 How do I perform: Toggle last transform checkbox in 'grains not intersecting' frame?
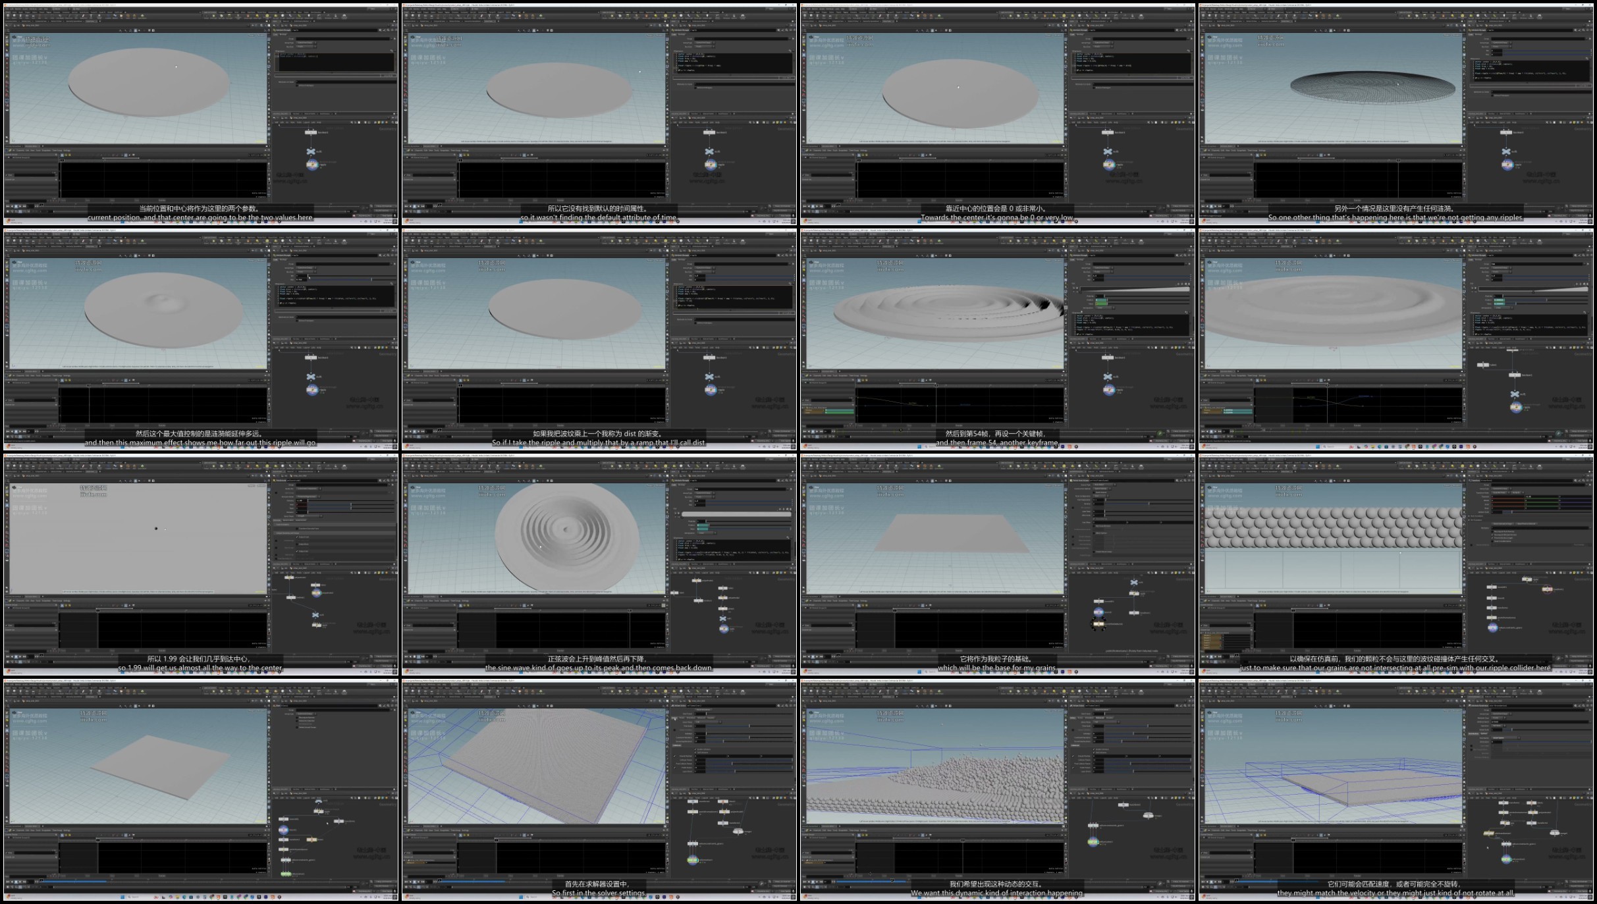coord(1493,541)
